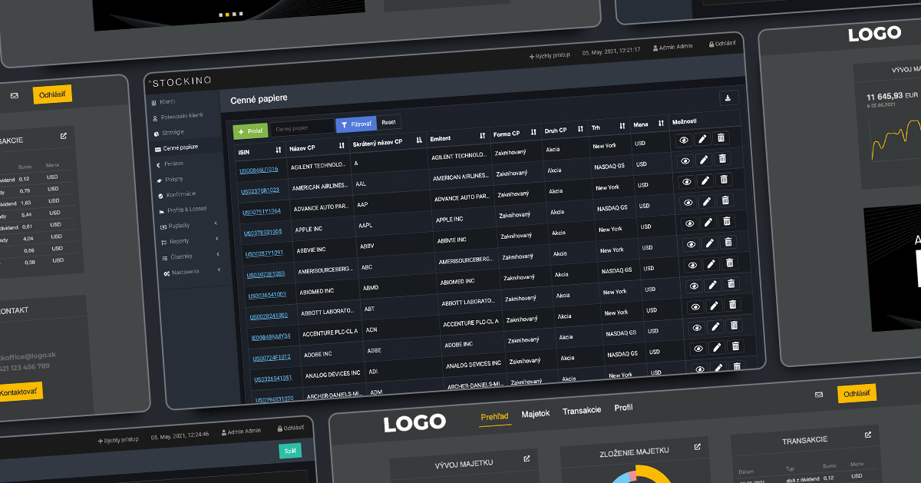This screenshot has width=921, height=483.
Task: Edit the ADVANCE AUTO PAR... row with pencil
Action: pyautogui.click(x=705, y=180)
